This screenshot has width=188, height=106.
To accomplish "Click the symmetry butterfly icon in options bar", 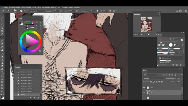I will pyautogui.click(x=114, y=11).
